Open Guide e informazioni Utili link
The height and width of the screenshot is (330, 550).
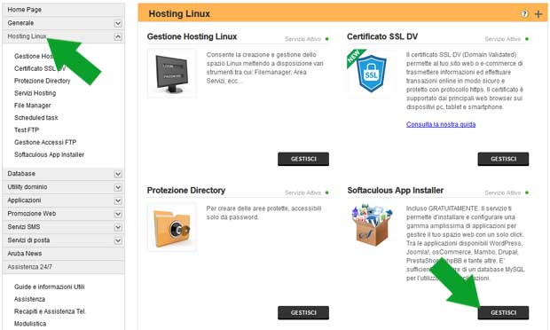pos(50,287)
